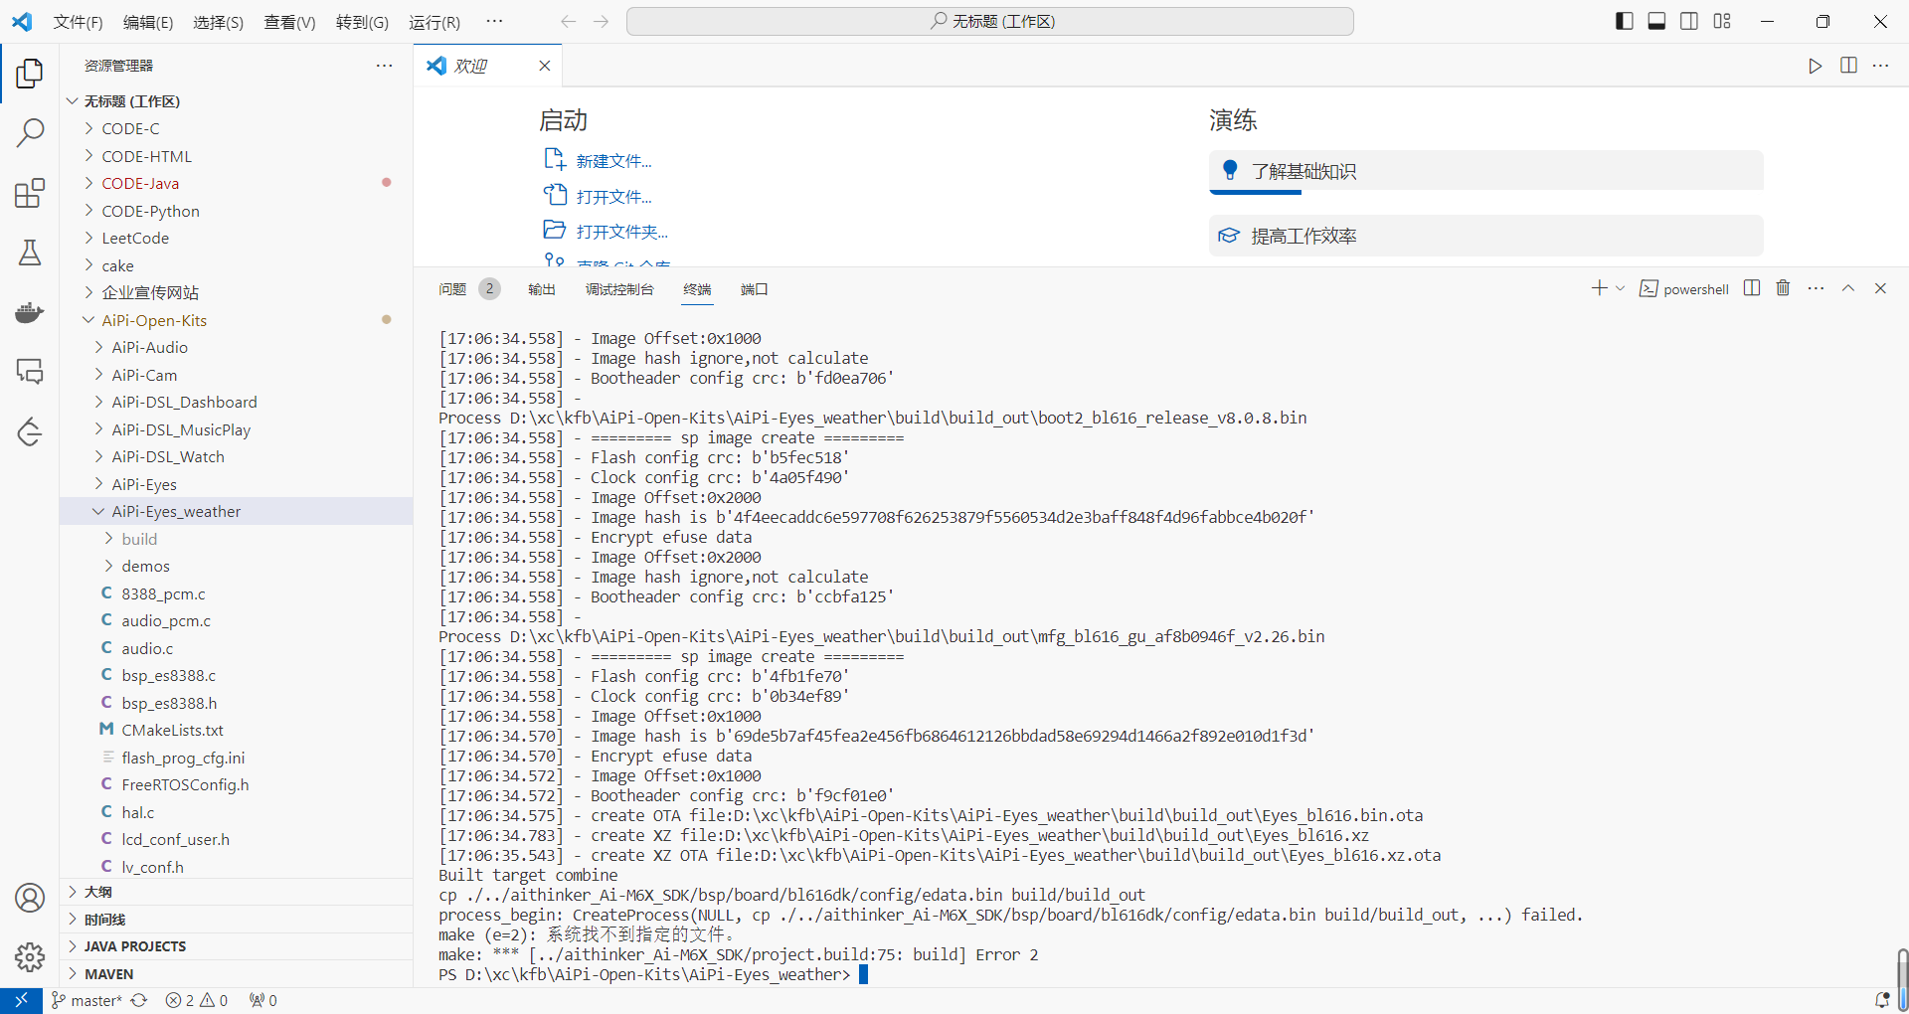Select the powershell terminal entry
This screenshot has width=1909, height=1014.
tap(1684, 289)
